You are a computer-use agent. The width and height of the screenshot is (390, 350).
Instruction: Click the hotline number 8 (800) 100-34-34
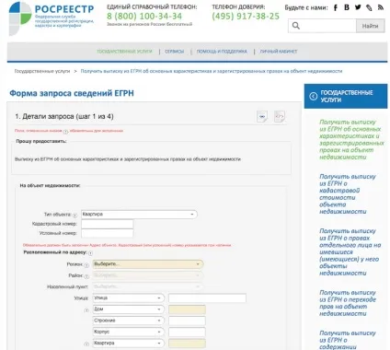[144, 16]
